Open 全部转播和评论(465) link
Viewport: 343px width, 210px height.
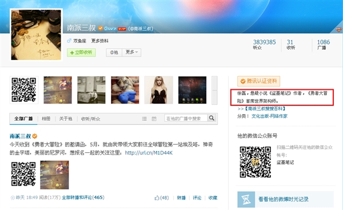tap(83, 197)
